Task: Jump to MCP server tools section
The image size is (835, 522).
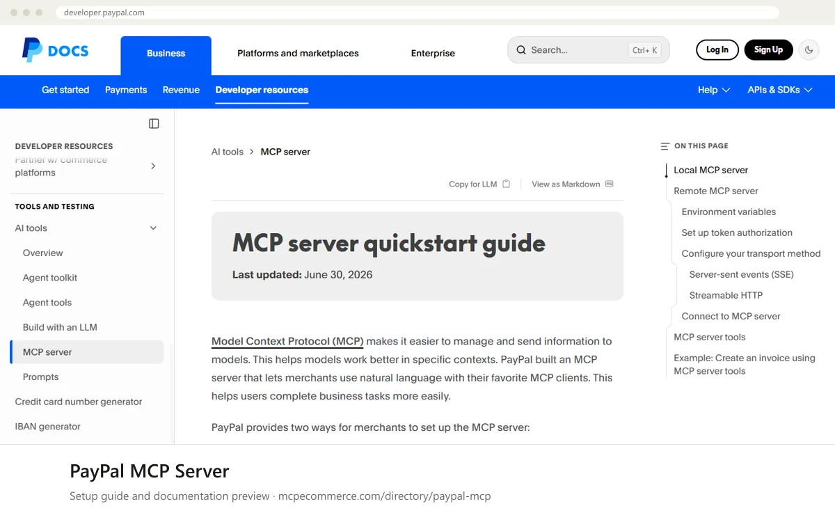Action: tap(710, 337)
